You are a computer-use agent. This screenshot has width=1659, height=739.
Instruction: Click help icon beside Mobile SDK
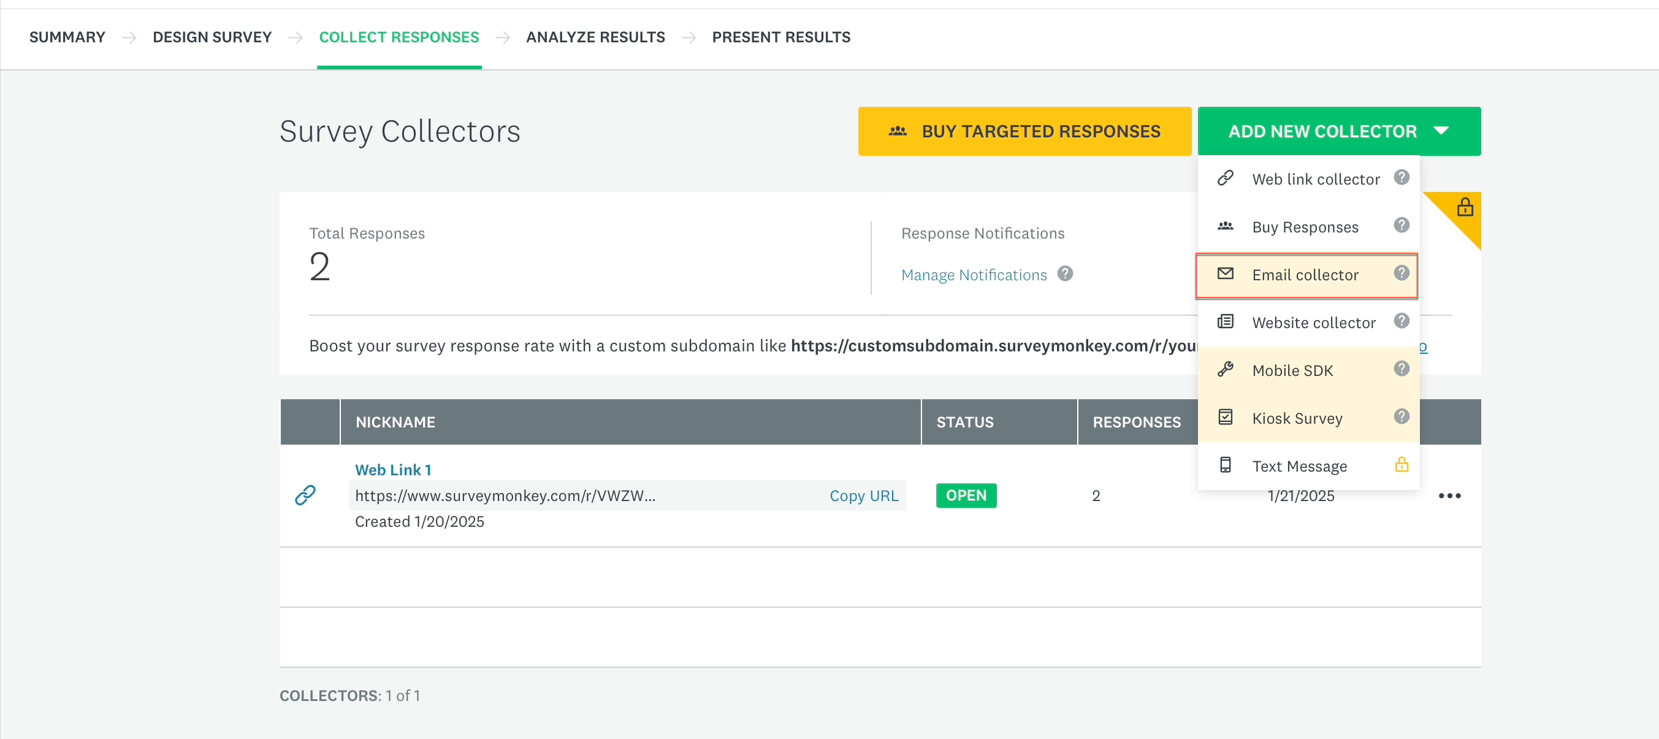(x=1401, y=369)
